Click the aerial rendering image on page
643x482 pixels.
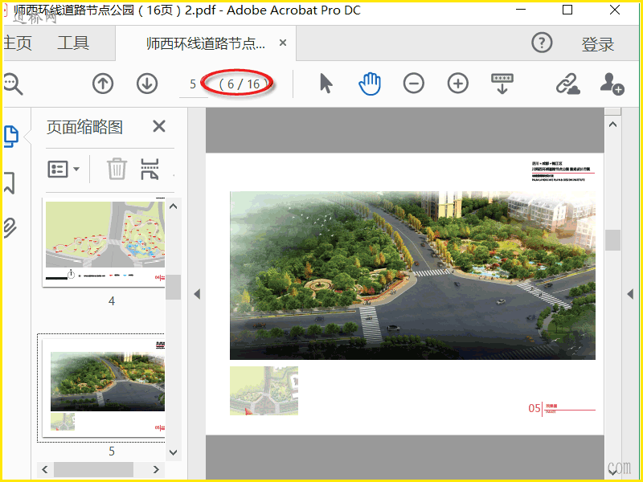point(412,276)
